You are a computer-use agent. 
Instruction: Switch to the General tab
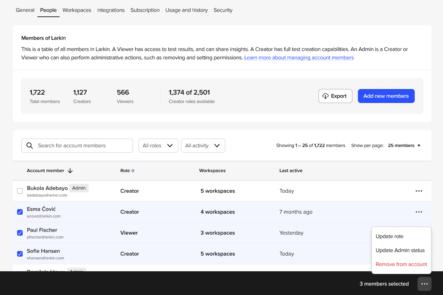coord(25,10)
